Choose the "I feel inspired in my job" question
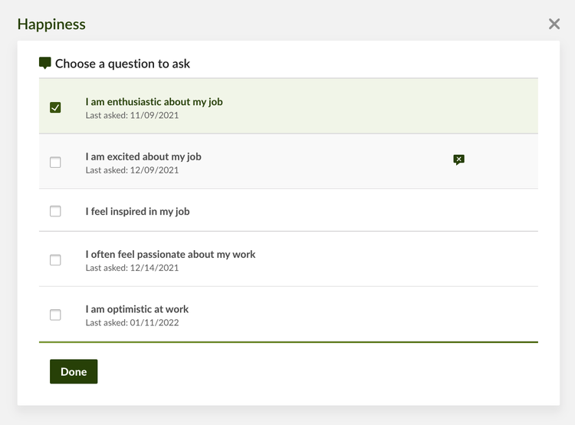The height and width of the screenshot is (425, 575). point(137,212)
